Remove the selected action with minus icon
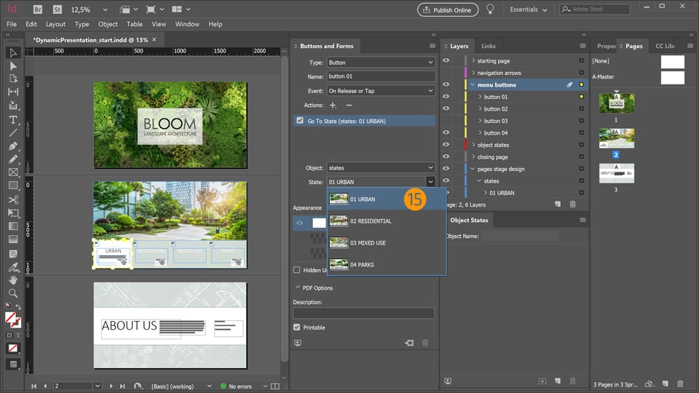The width and height of the screenshot is (699, 393). coord(349,105)
